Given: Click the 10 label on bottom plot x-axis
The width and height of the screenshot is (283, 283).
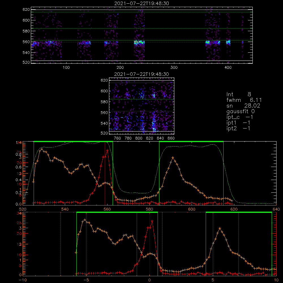Looking at the screenshot, I should [x=276, y=280].
